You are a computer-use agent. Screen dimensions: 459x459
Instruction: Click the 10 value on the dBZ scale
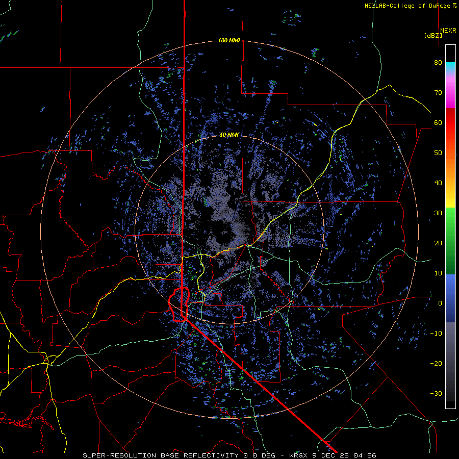coord(438,273)
